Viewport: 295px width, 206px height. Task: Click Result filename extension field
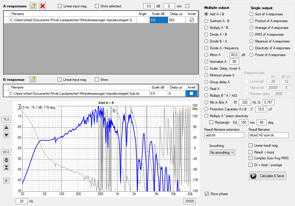pyautogui.click(x=224, y=135)
